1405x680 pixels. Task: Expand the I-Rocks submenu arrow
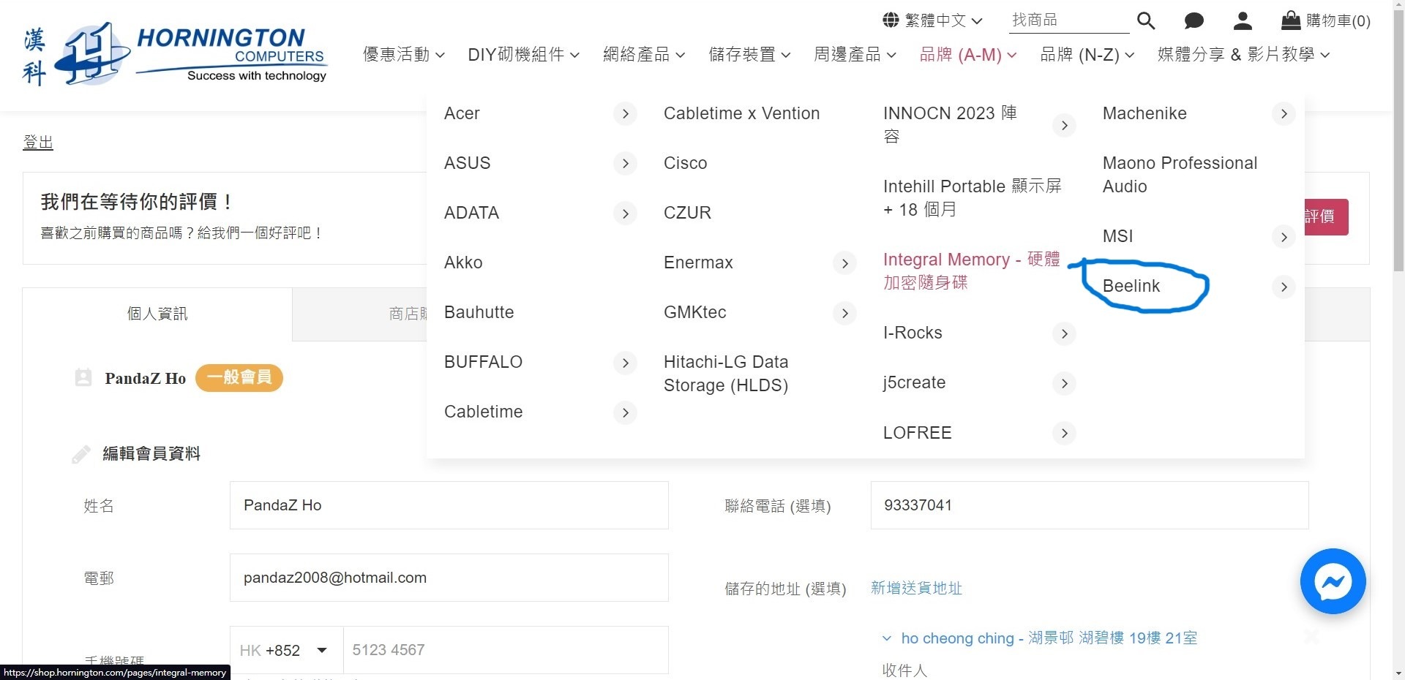click(x=1064, y=333)
